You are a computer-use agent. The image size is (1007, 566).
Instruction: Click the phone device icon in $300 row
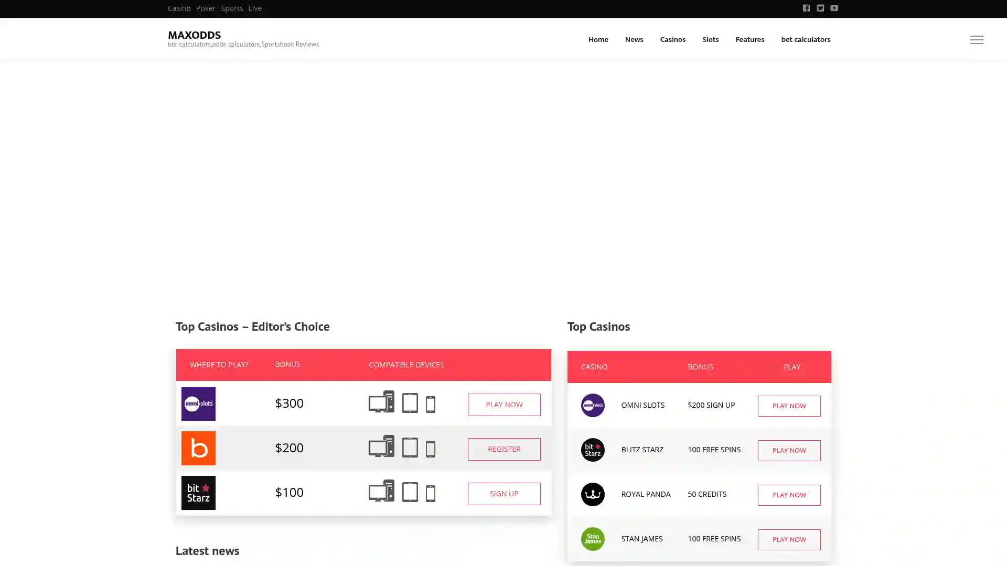click(431, 404)
